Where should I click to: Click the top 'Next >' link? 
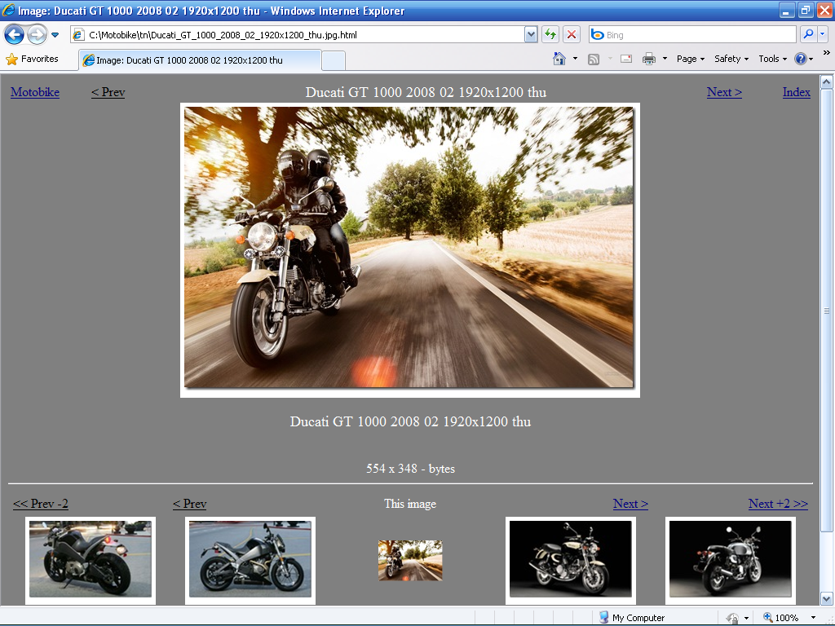[724, 92]
